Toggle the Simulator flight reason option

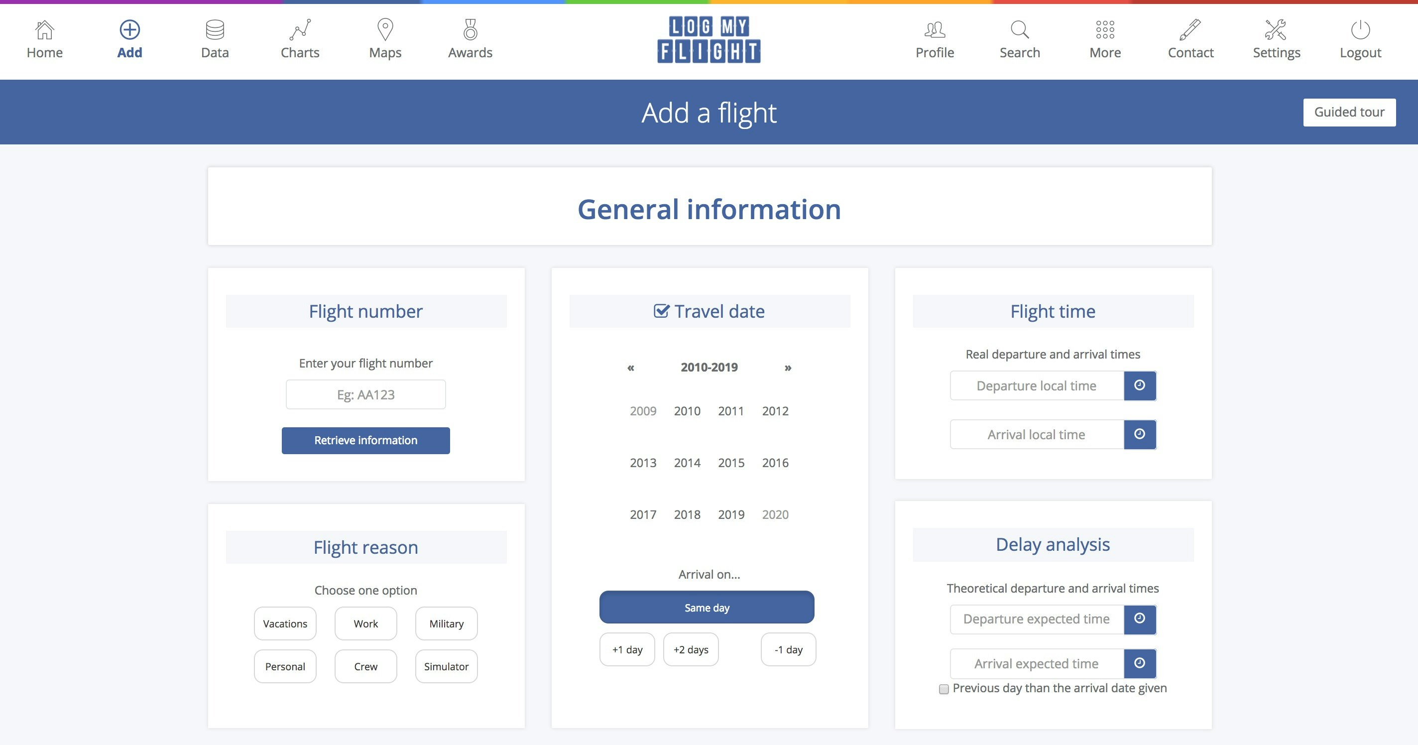click(x=446, y=666)
